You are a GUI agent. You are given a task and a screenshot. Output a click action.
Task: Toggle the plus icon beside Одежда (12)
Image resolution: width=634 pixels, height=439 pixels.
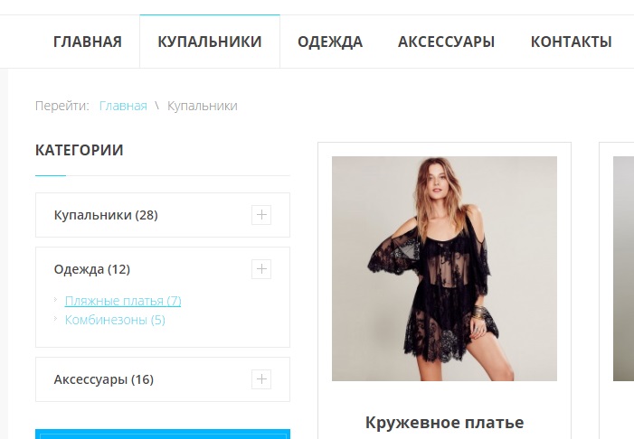tap(261, 269)
